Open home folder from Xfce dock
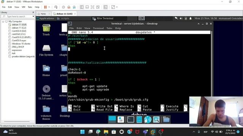243x136 pixels. pyautogui.click(x=166, y=119)
